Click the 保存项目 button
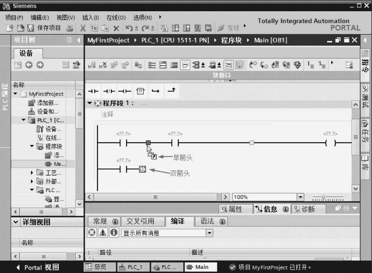The width and height of the screenshot is (372, 273). (x=44, y=28)
